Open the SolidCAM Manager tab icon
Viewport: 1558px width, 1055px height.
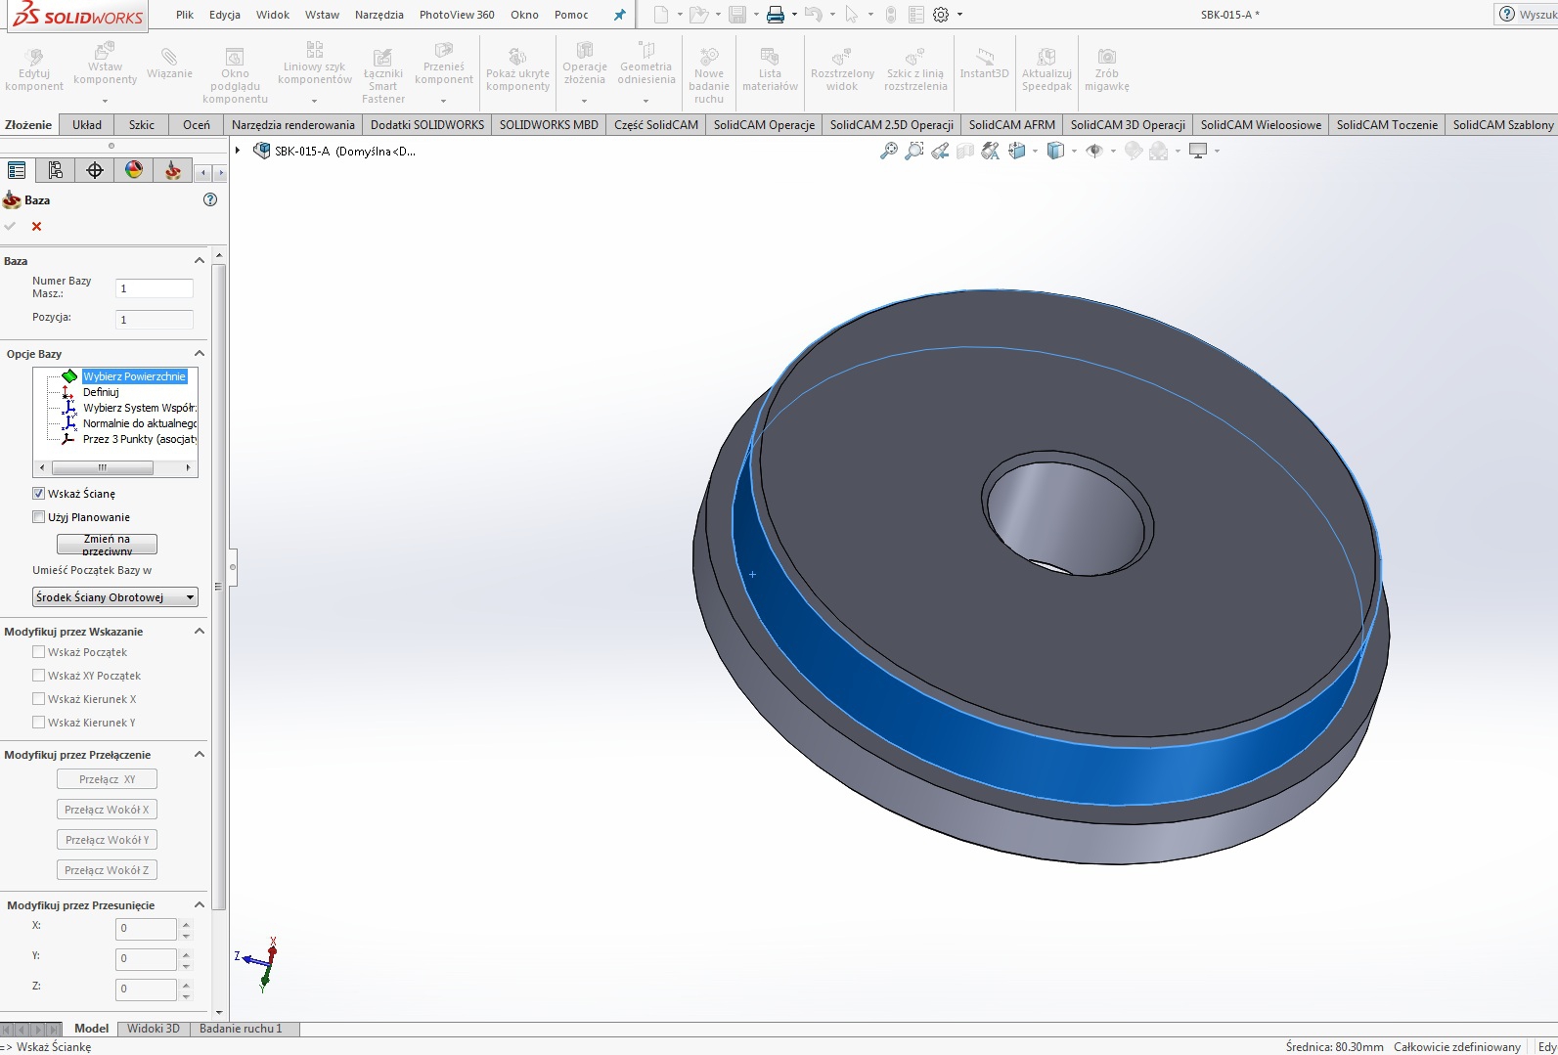pyautogui.click(x=173, y=170)
